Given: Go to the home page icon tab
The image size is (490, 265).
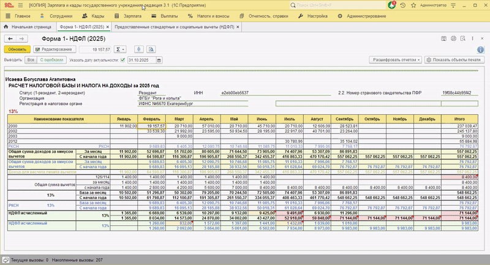Looking at the screenshot, I should pos(6,27).
